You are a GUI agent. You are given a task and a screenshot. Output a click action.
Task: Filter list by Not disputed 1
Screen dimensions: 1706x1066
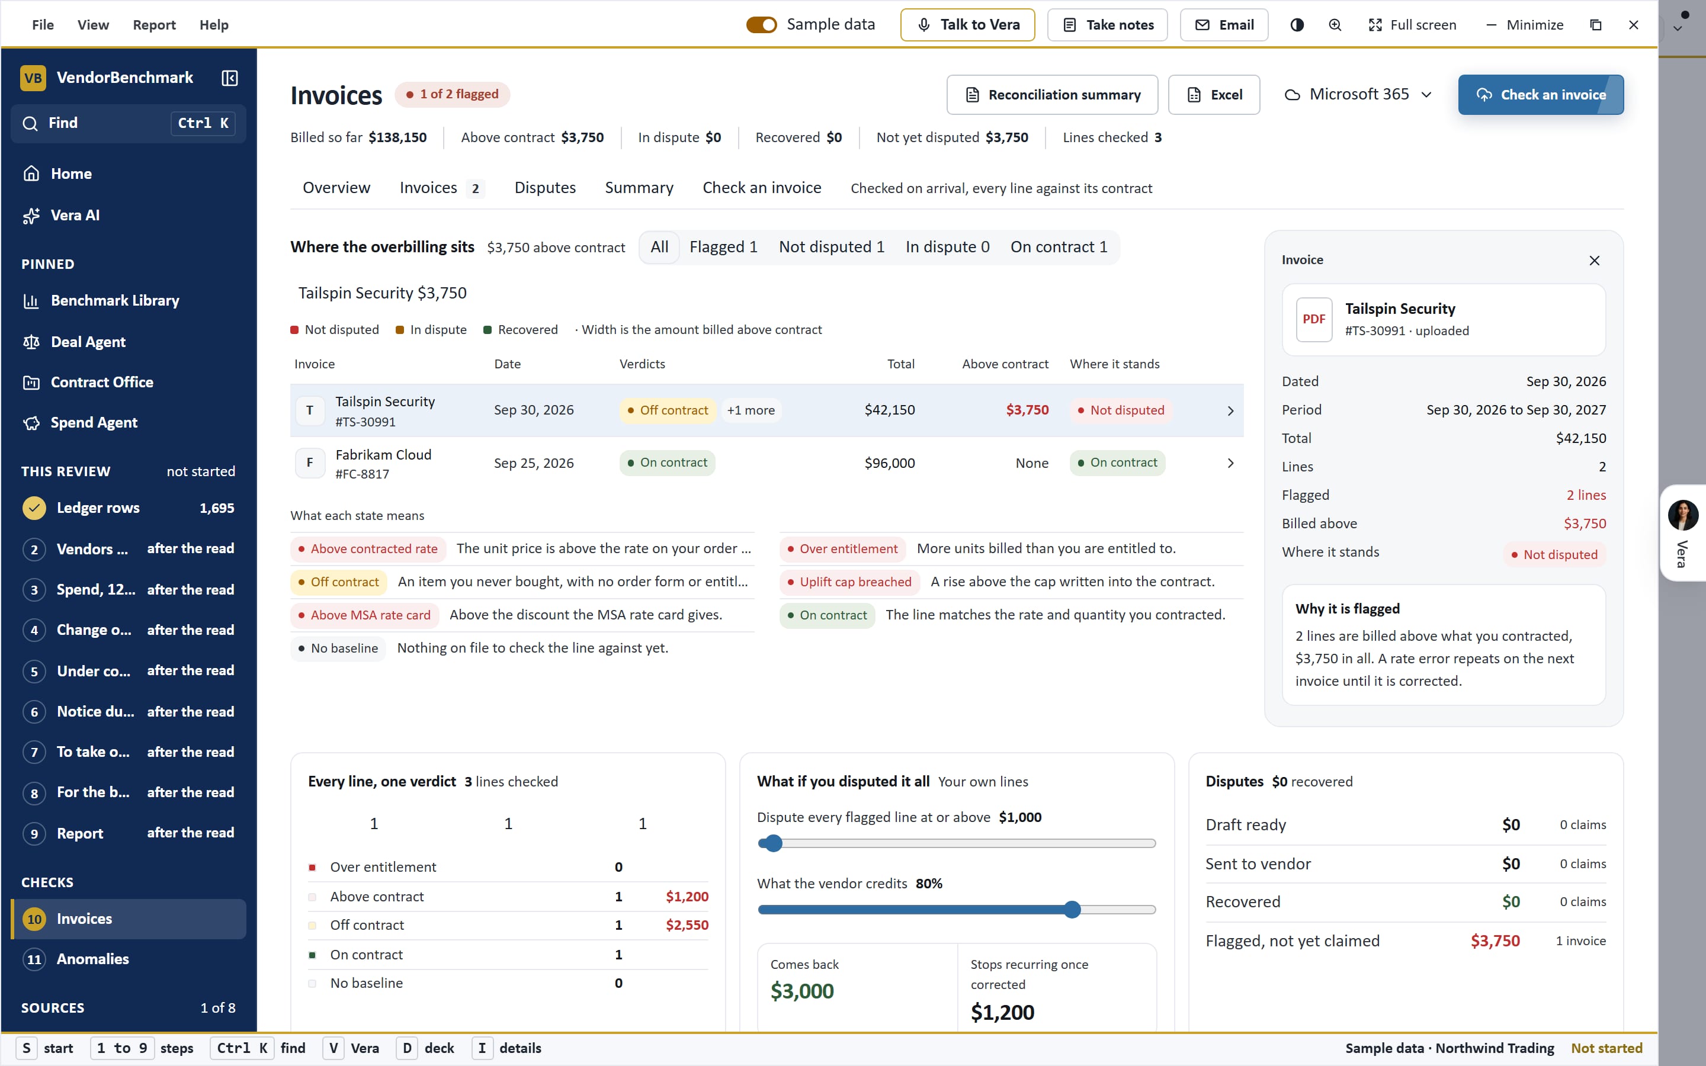[x=831, y=247]
